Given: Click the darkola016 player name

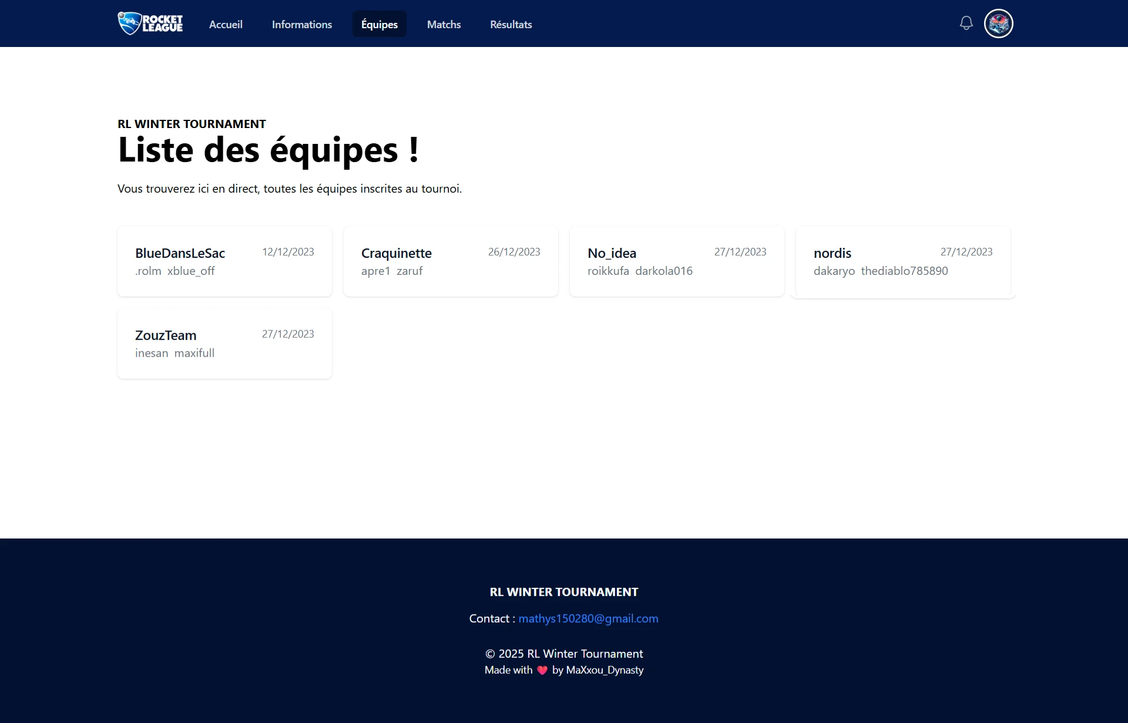Looking at the screenshot, I should (x=664, y=271).
